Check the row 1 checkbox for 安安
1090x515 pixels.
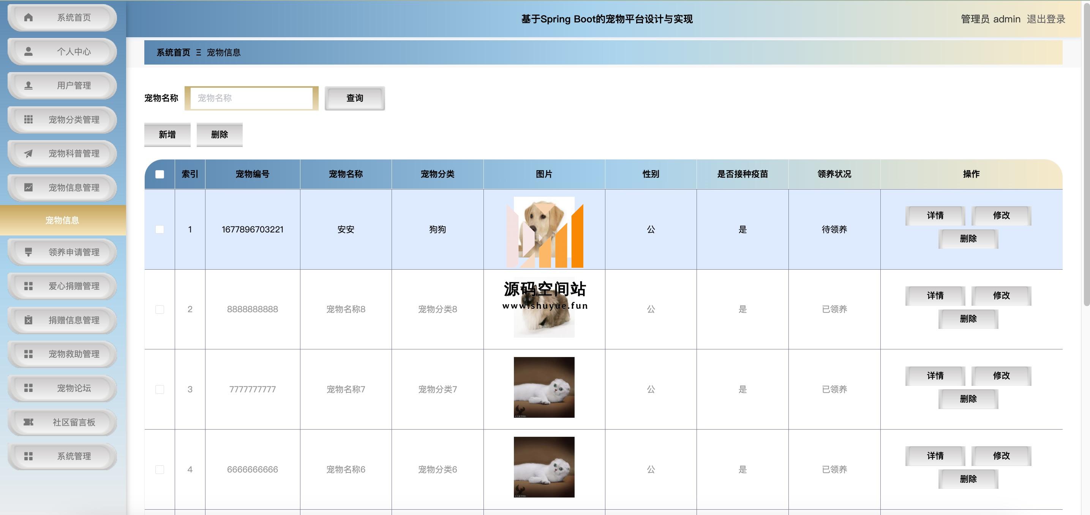(x=160, y=229)
